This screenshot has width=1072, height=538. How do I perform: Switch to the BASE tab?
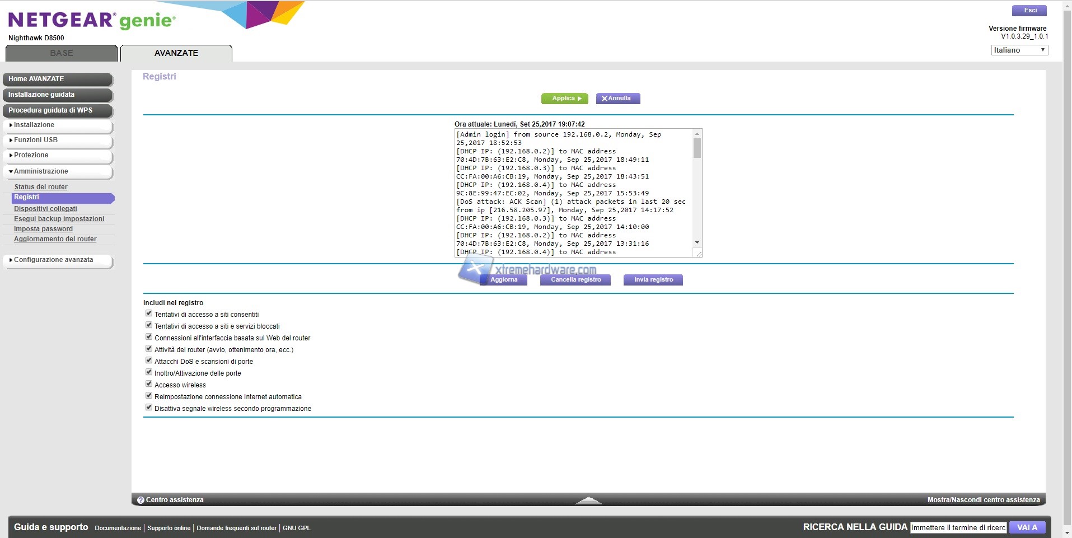pos(62,53)
